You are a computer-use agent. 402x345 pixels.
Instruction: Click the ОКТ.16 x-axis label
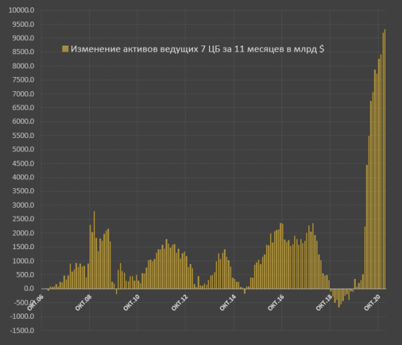pos(276,303)
